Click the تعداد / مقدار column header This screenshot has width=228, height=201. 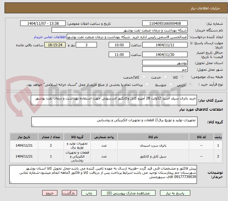pyautogui.click(x=51, y=137)
